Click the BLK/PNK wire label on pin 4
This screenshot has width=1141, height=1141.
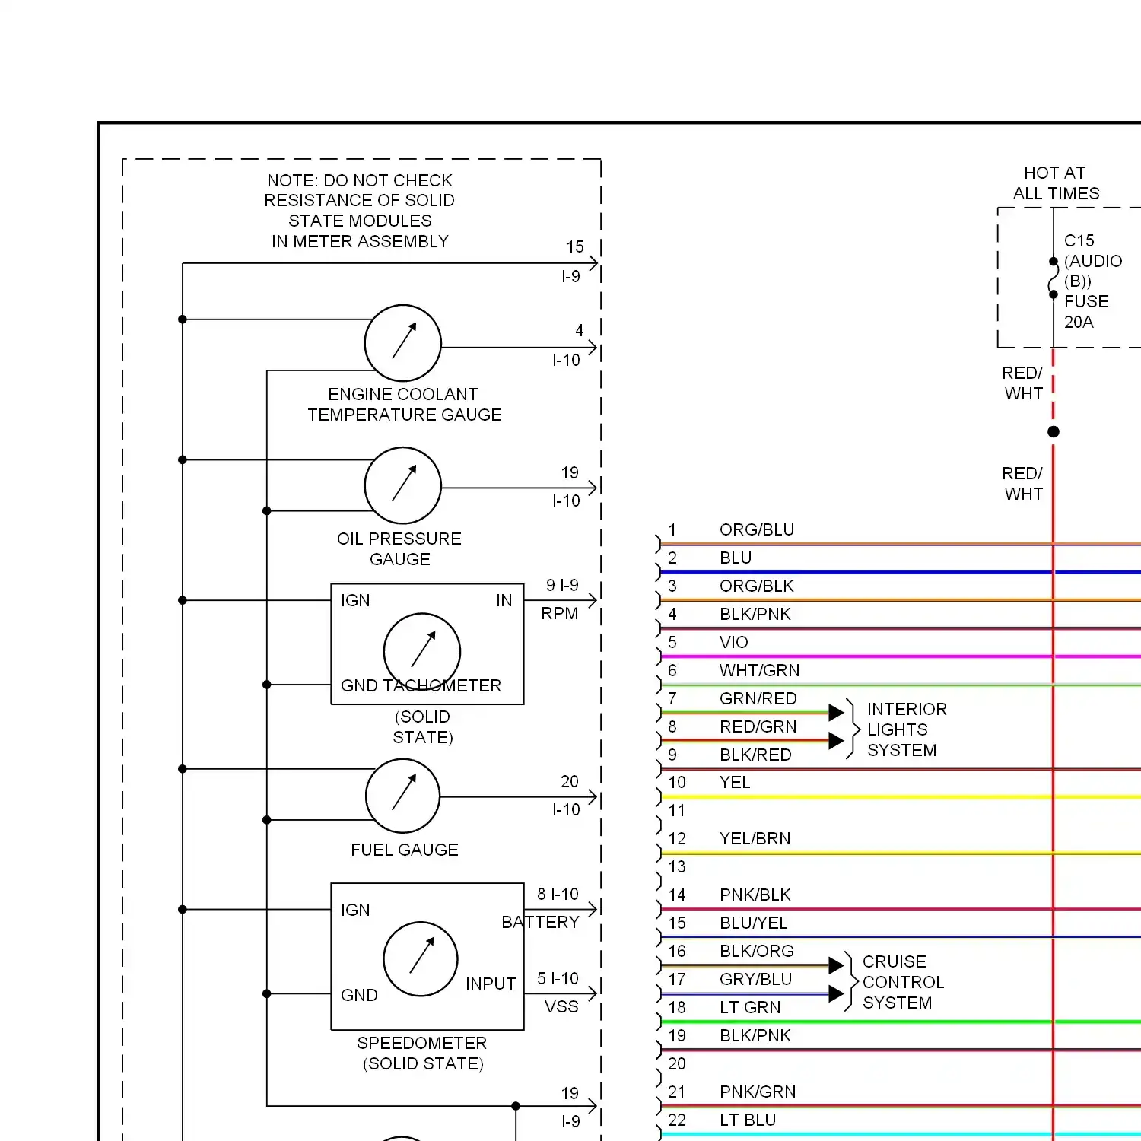pos(755,614)
